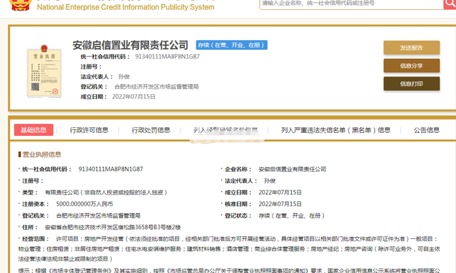
Task: Click company title 安徽启信置业有限责任公司
Action: [130, 45]
